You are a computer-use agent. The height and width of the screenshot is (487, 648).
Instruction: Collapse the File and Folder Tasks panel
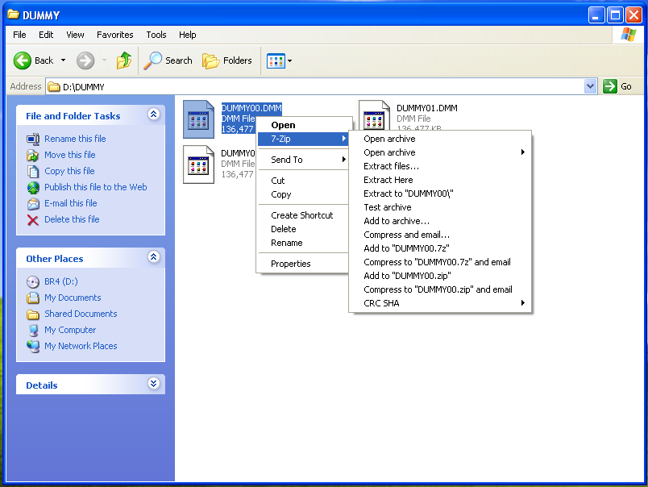[x=153, y=115]
